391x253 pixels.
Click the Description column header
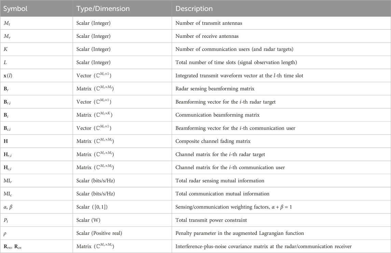(194, 9)
